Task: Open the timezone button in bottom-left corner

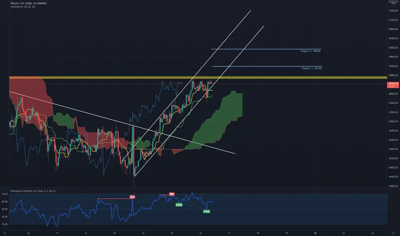Action: [5, 233]
